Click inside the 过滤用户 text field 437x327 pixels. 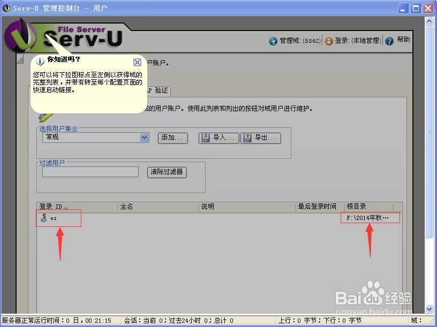tap(89, 171)
